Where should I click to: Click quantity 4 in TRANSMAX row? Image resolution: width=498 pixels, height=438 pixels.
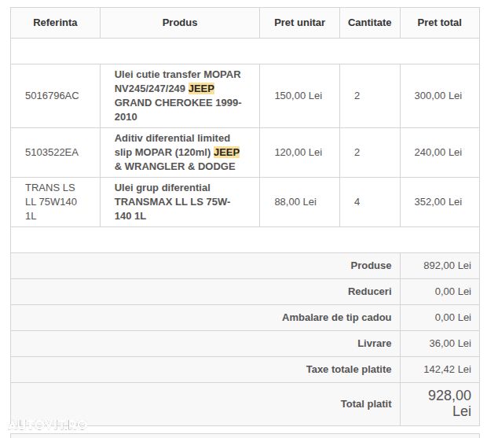click(x=357, y=202)
